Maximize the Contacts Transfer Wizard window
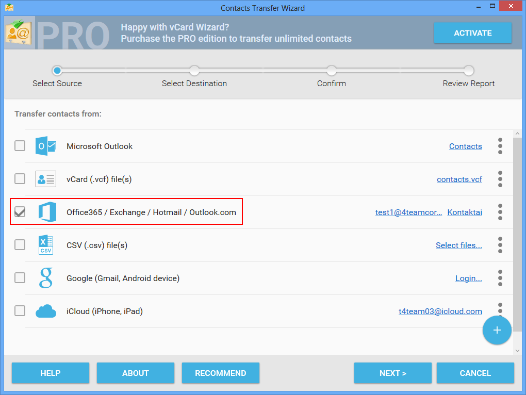The image size is (526, 395). coord(492,6)
